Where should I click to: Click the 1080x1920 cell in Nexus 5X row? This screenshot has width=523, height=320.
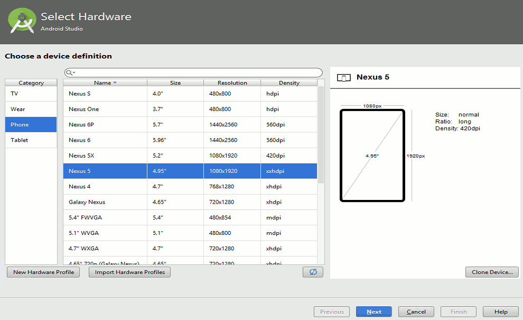(x=232, y=156)
